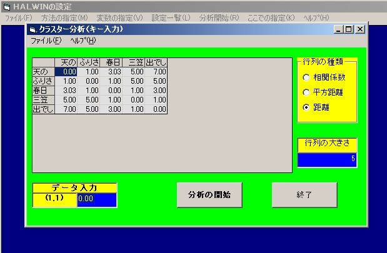Click the 三笠 column header
This screenshot has height=253, width=387.
click(x=134, y=62)
